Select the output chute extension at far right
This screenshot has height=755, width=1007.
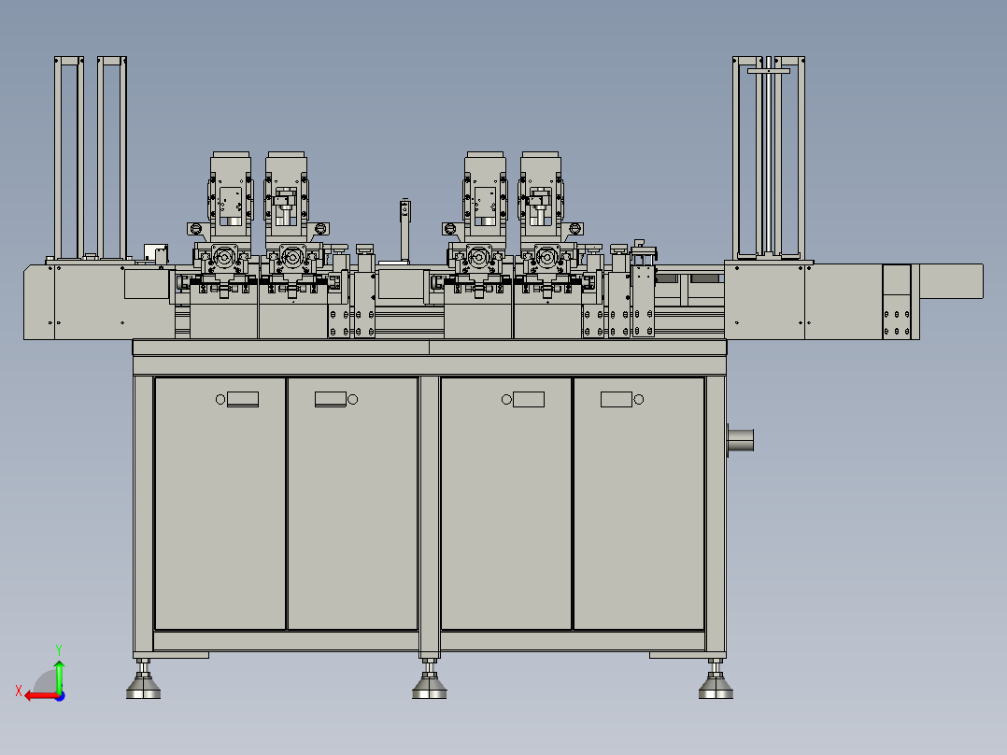(951, 281)
